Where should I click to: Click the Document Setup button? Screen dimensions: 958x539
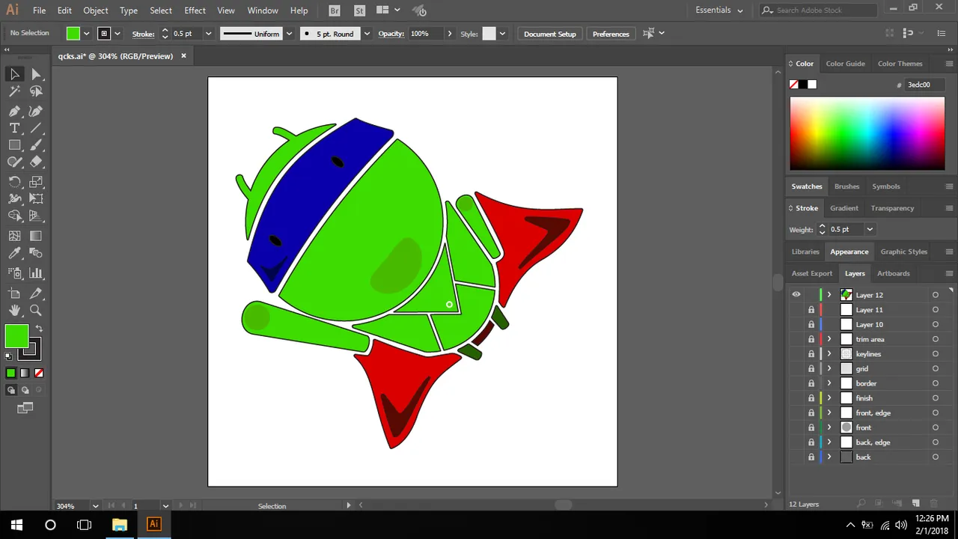550,34
